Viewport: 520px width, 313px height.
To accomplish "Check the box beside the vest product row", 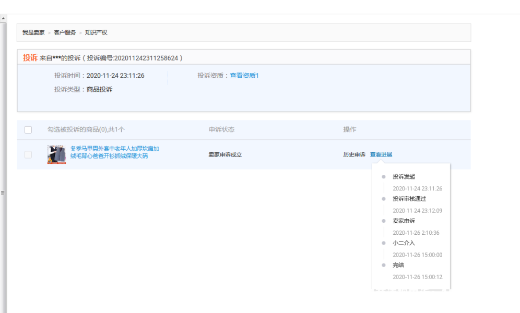I will 28,154.
